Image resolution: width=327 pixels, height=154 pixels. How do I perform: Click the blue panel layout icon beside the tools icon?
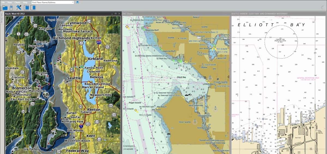[x=26, y=7]
